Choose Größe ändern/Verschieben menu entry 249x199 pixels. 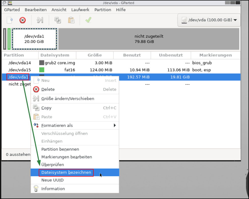point(68,99)
